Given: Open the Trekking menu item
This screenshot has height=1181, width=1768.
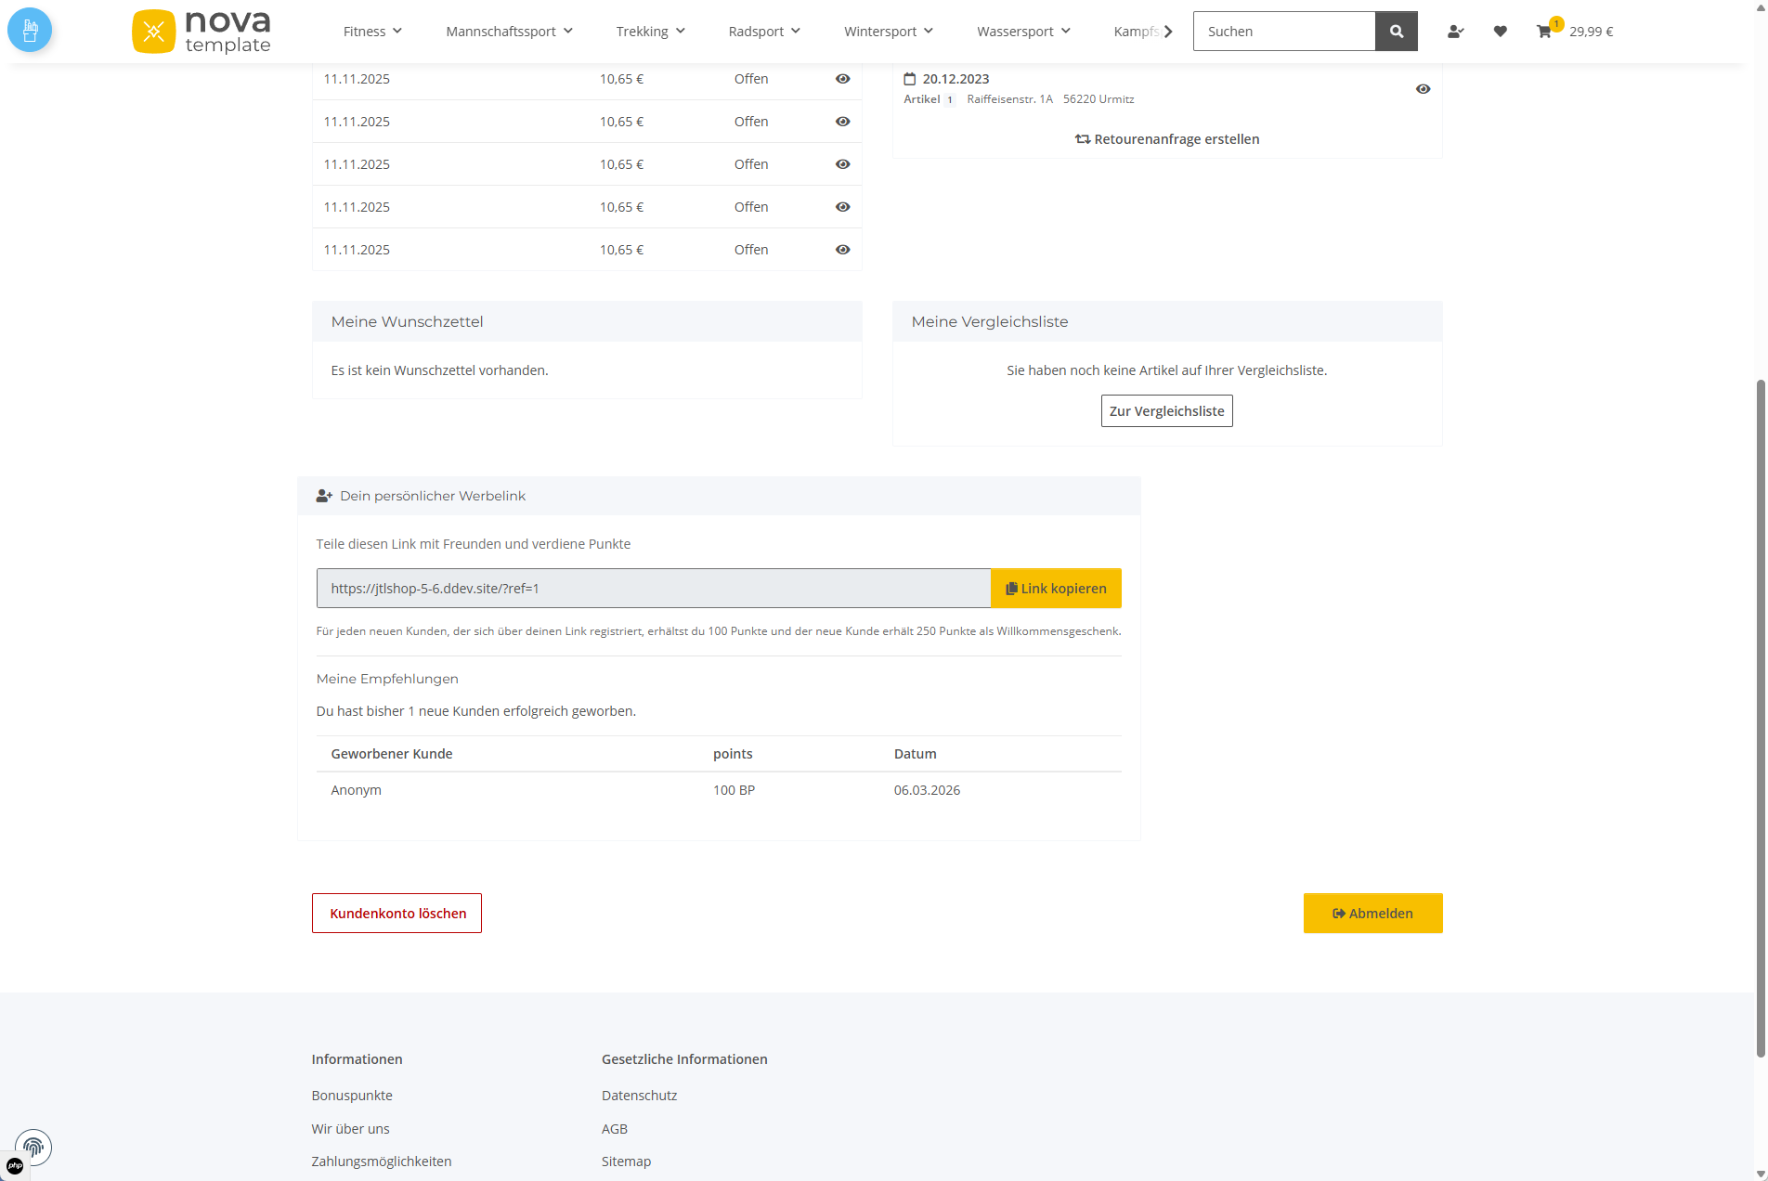Looking at the screenshot, I should pyautogui.click(x=648, y=31).
